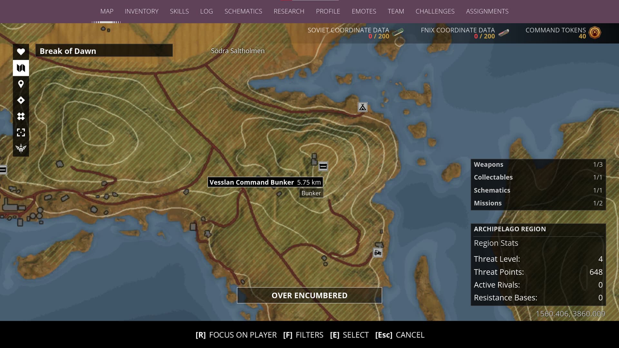Click the FNIX COORDINATE DATA counter
Screen dimensions: 619x348
[458, 33]
